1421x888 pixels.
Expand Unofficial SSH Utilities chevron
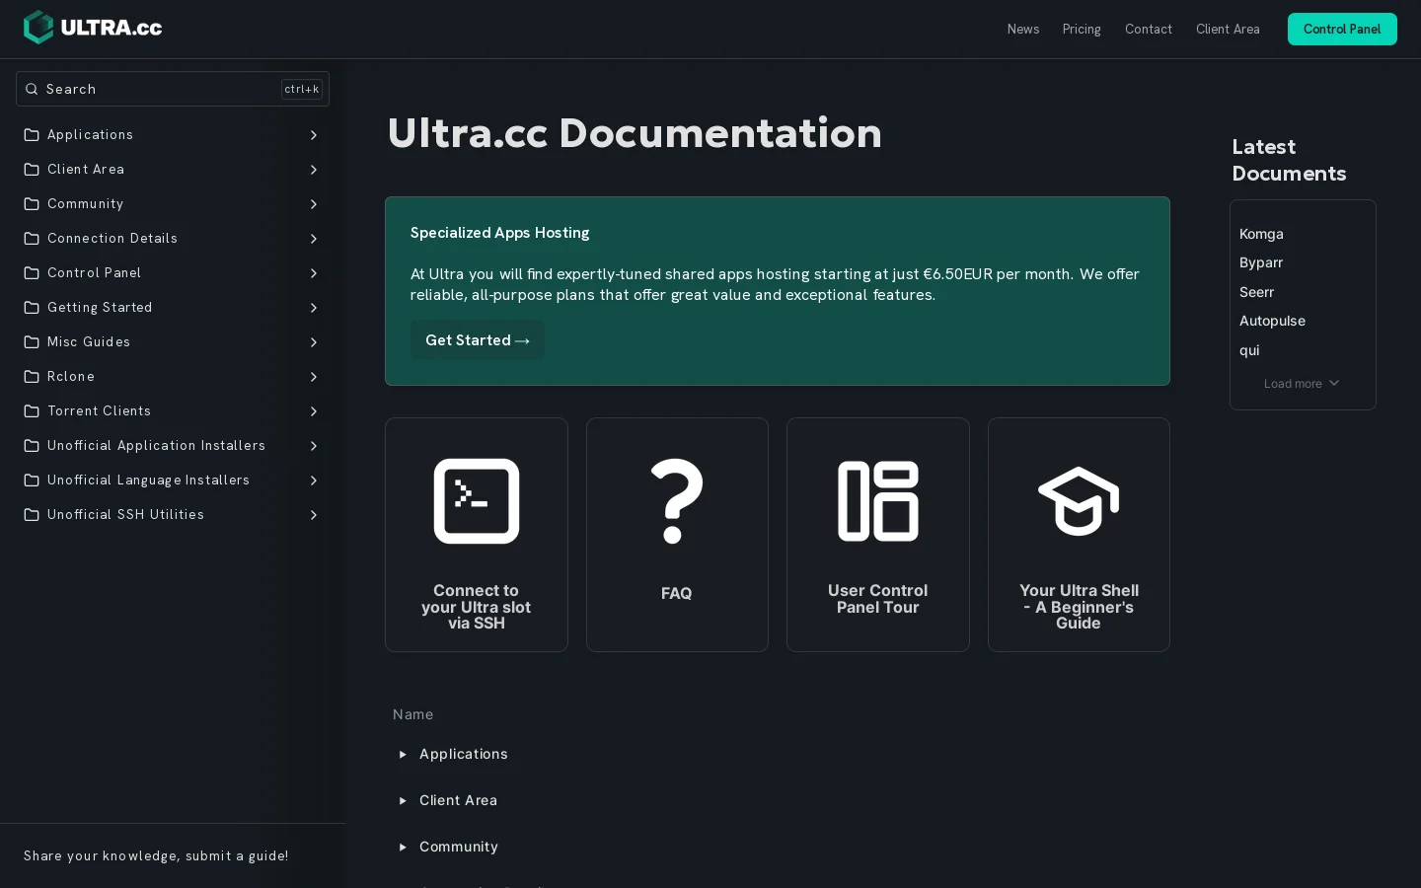(314, 515)
